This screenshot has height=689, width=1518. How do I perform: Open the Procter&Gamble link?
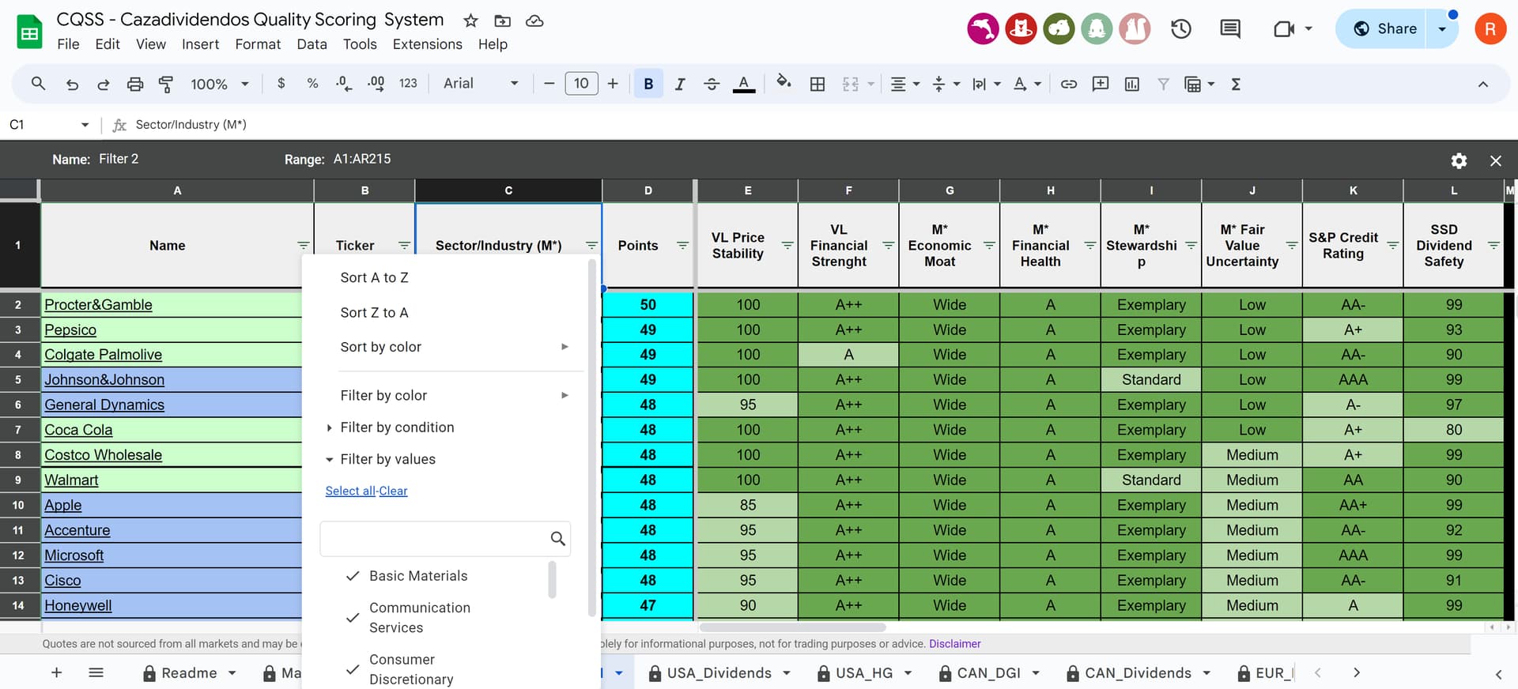click(x=98, y=305)
